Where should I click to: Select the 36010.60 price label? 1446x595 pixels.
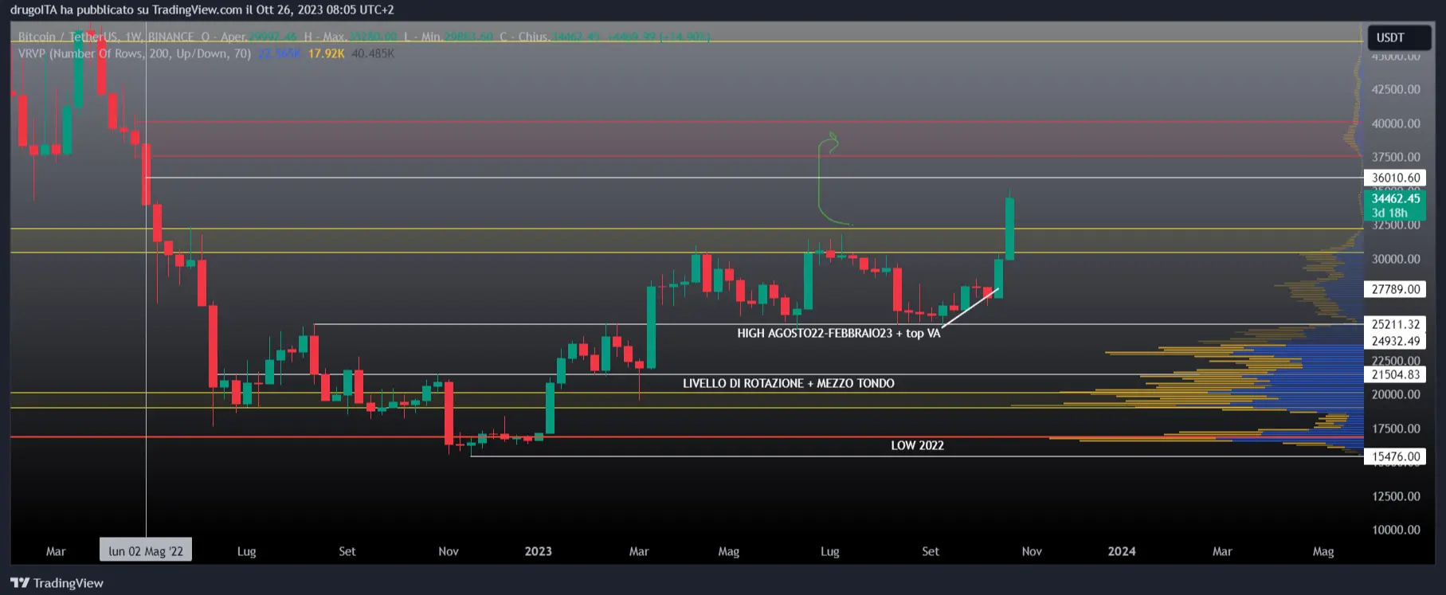tap(1395, 178)
